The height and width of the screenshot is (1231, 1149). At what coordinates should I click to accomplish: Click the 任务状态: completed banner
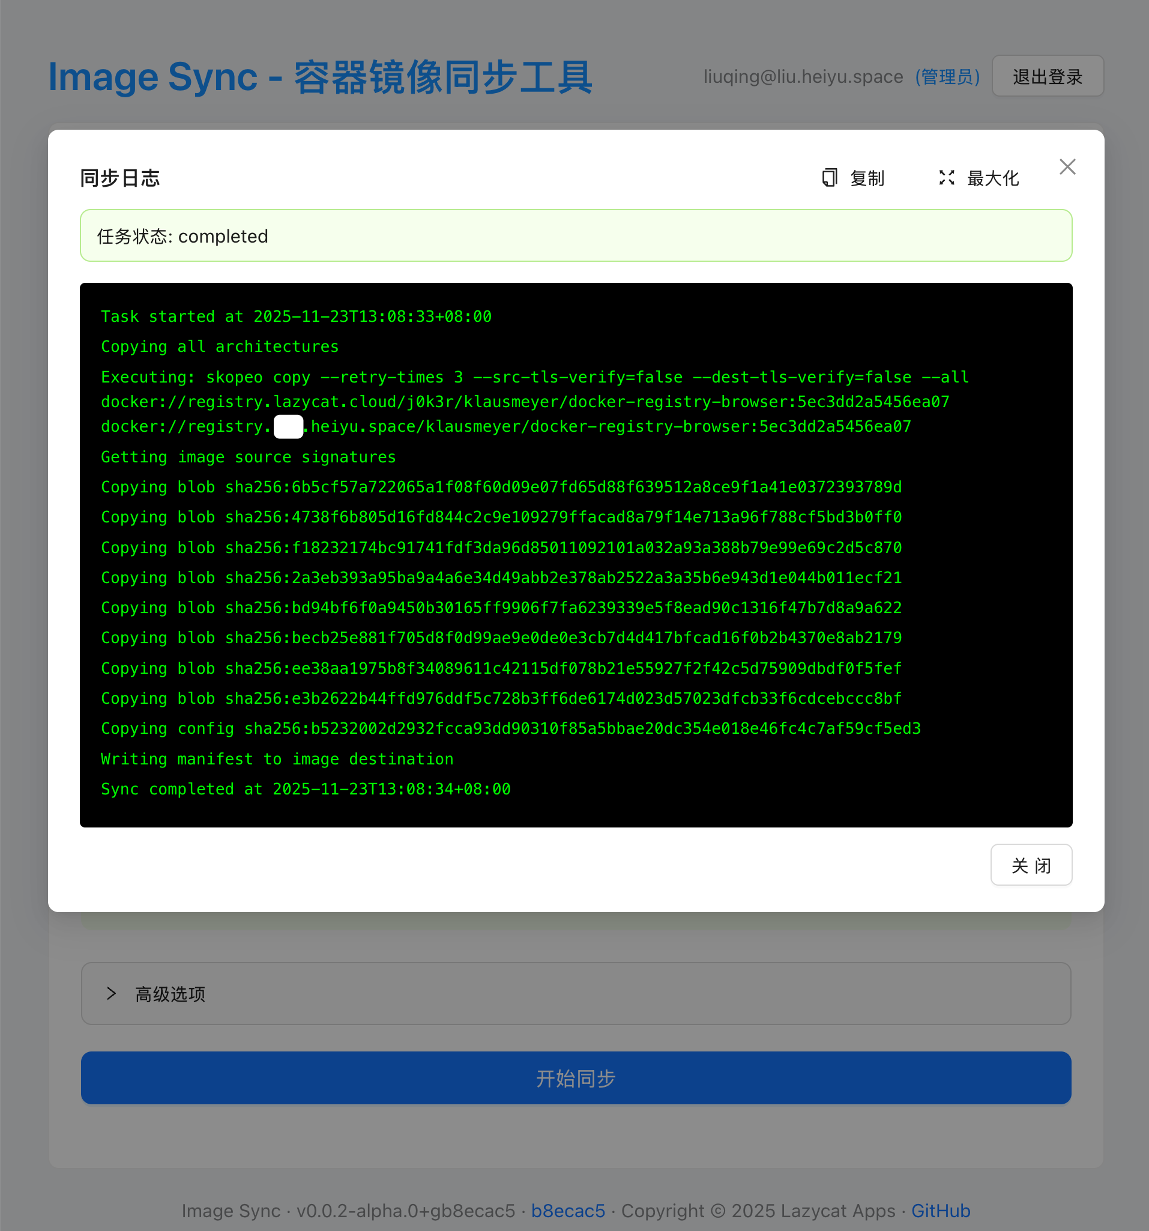click(x=576, y=235)
